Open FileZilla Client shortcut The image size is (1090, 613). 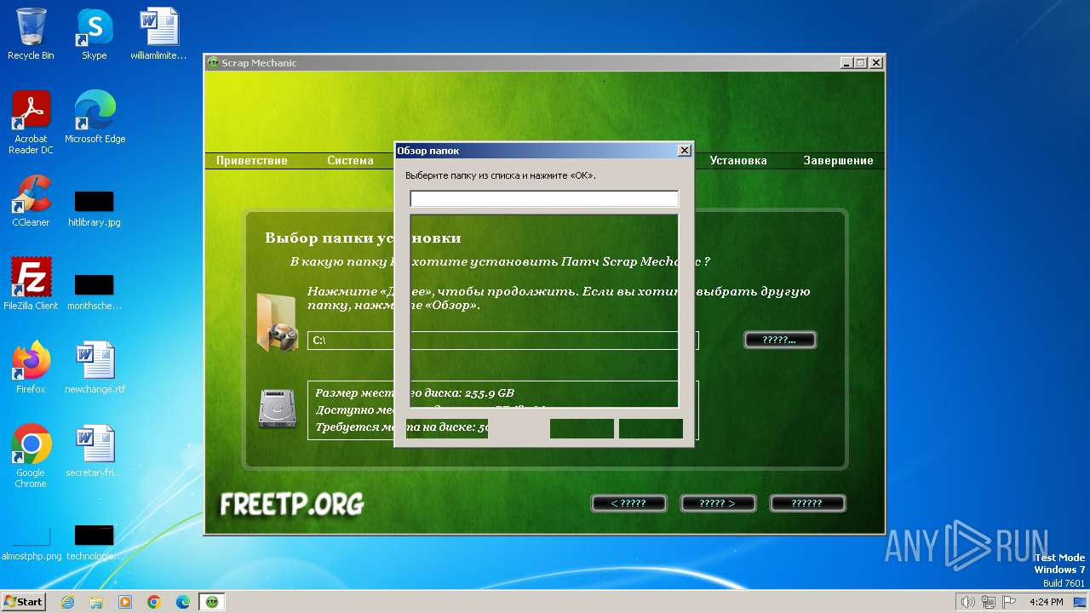31,284
